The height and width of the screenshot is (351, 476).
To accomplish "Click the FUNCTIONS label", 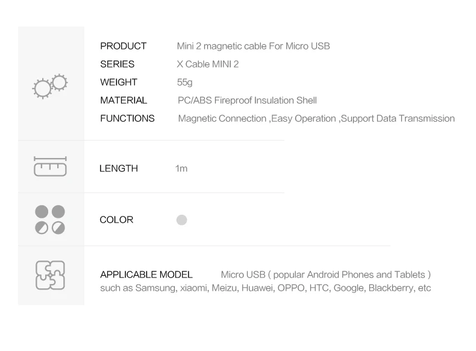I will click(127, 119).
